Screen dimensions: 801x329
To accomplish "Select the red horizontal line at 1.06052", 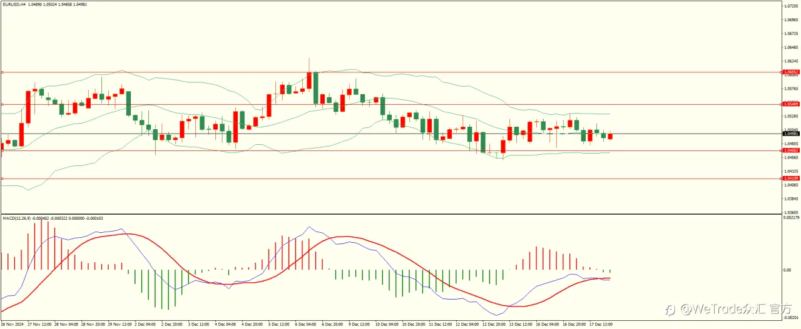I will pos(390,72).
